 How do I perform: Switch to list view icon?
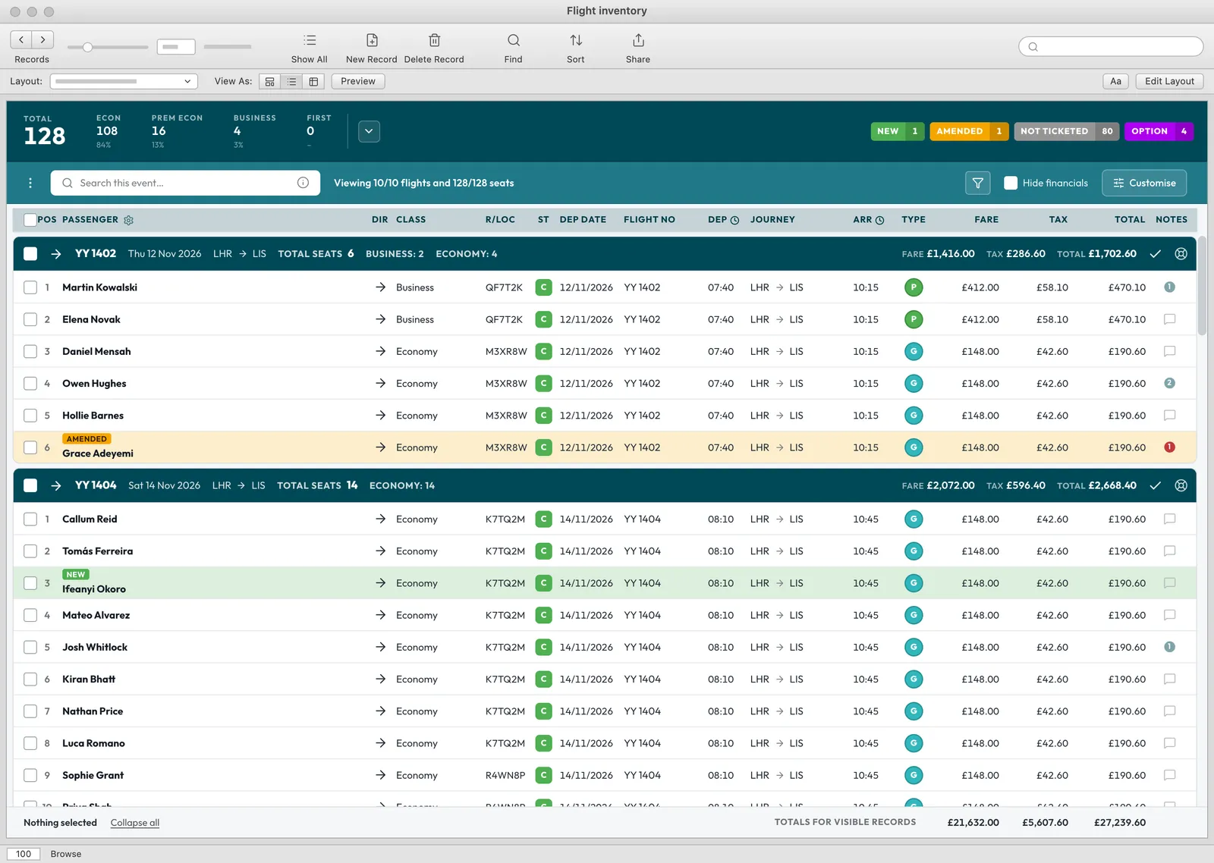tap(291, 81)
